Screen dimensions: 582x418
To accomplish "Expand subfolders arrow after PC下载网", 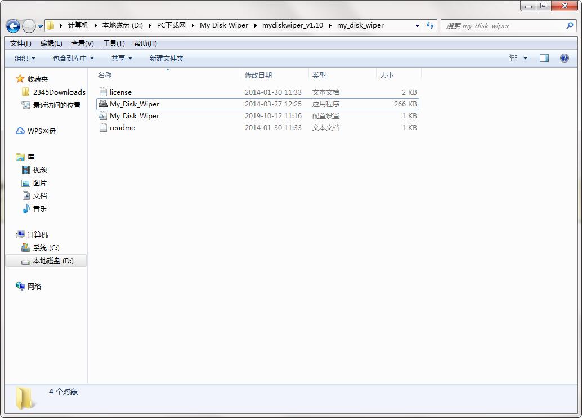I will click(x=193, y=26).
